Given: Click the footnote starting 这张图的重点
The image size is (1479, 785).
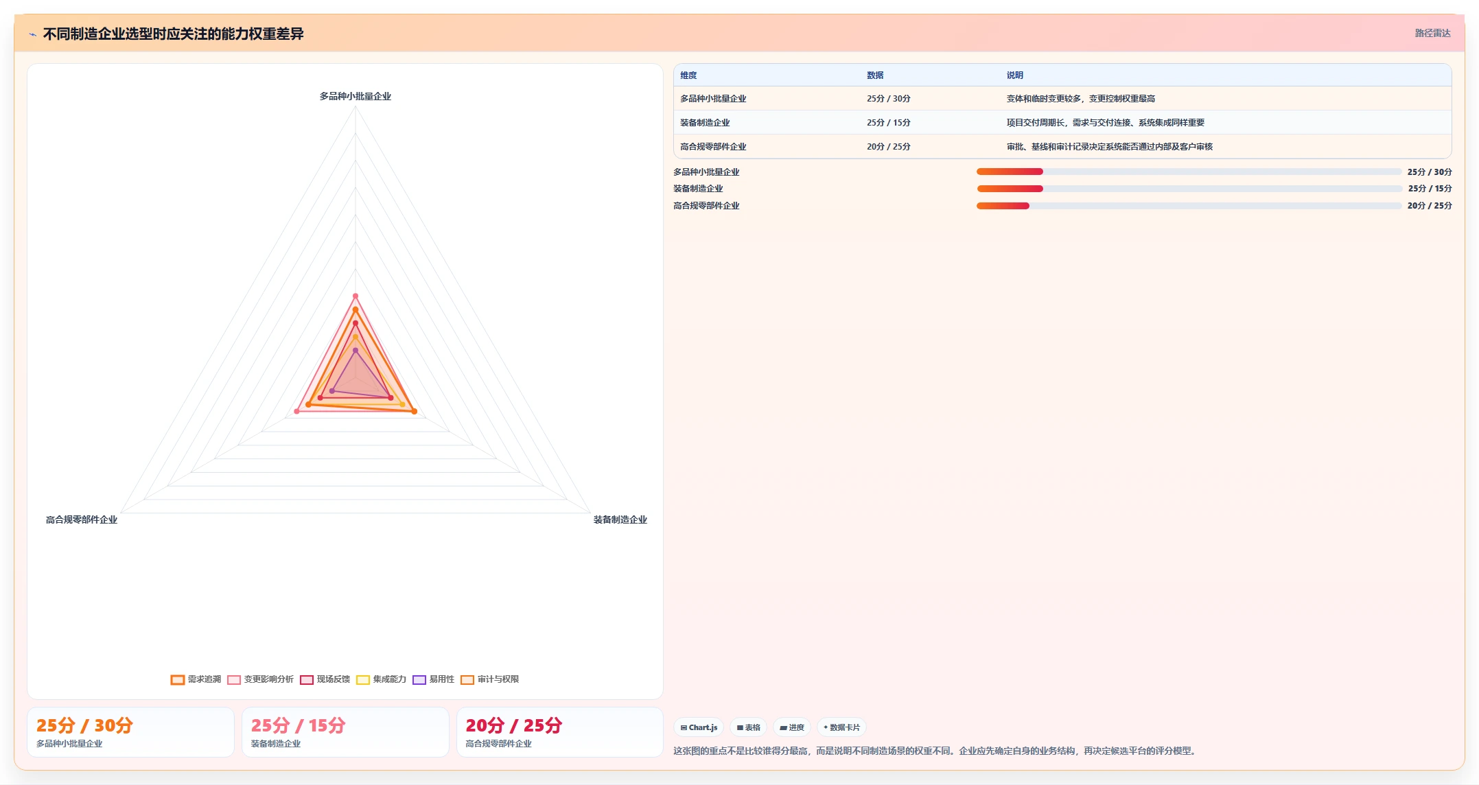Looking at the screenshot, I should [x=936, y=751].
